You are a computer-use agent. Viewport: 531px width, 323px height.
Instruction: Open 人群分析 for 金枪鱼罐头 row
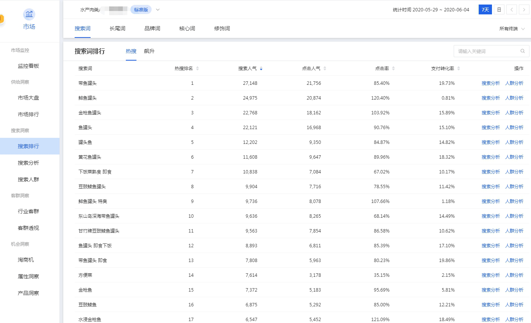point(514,113)
